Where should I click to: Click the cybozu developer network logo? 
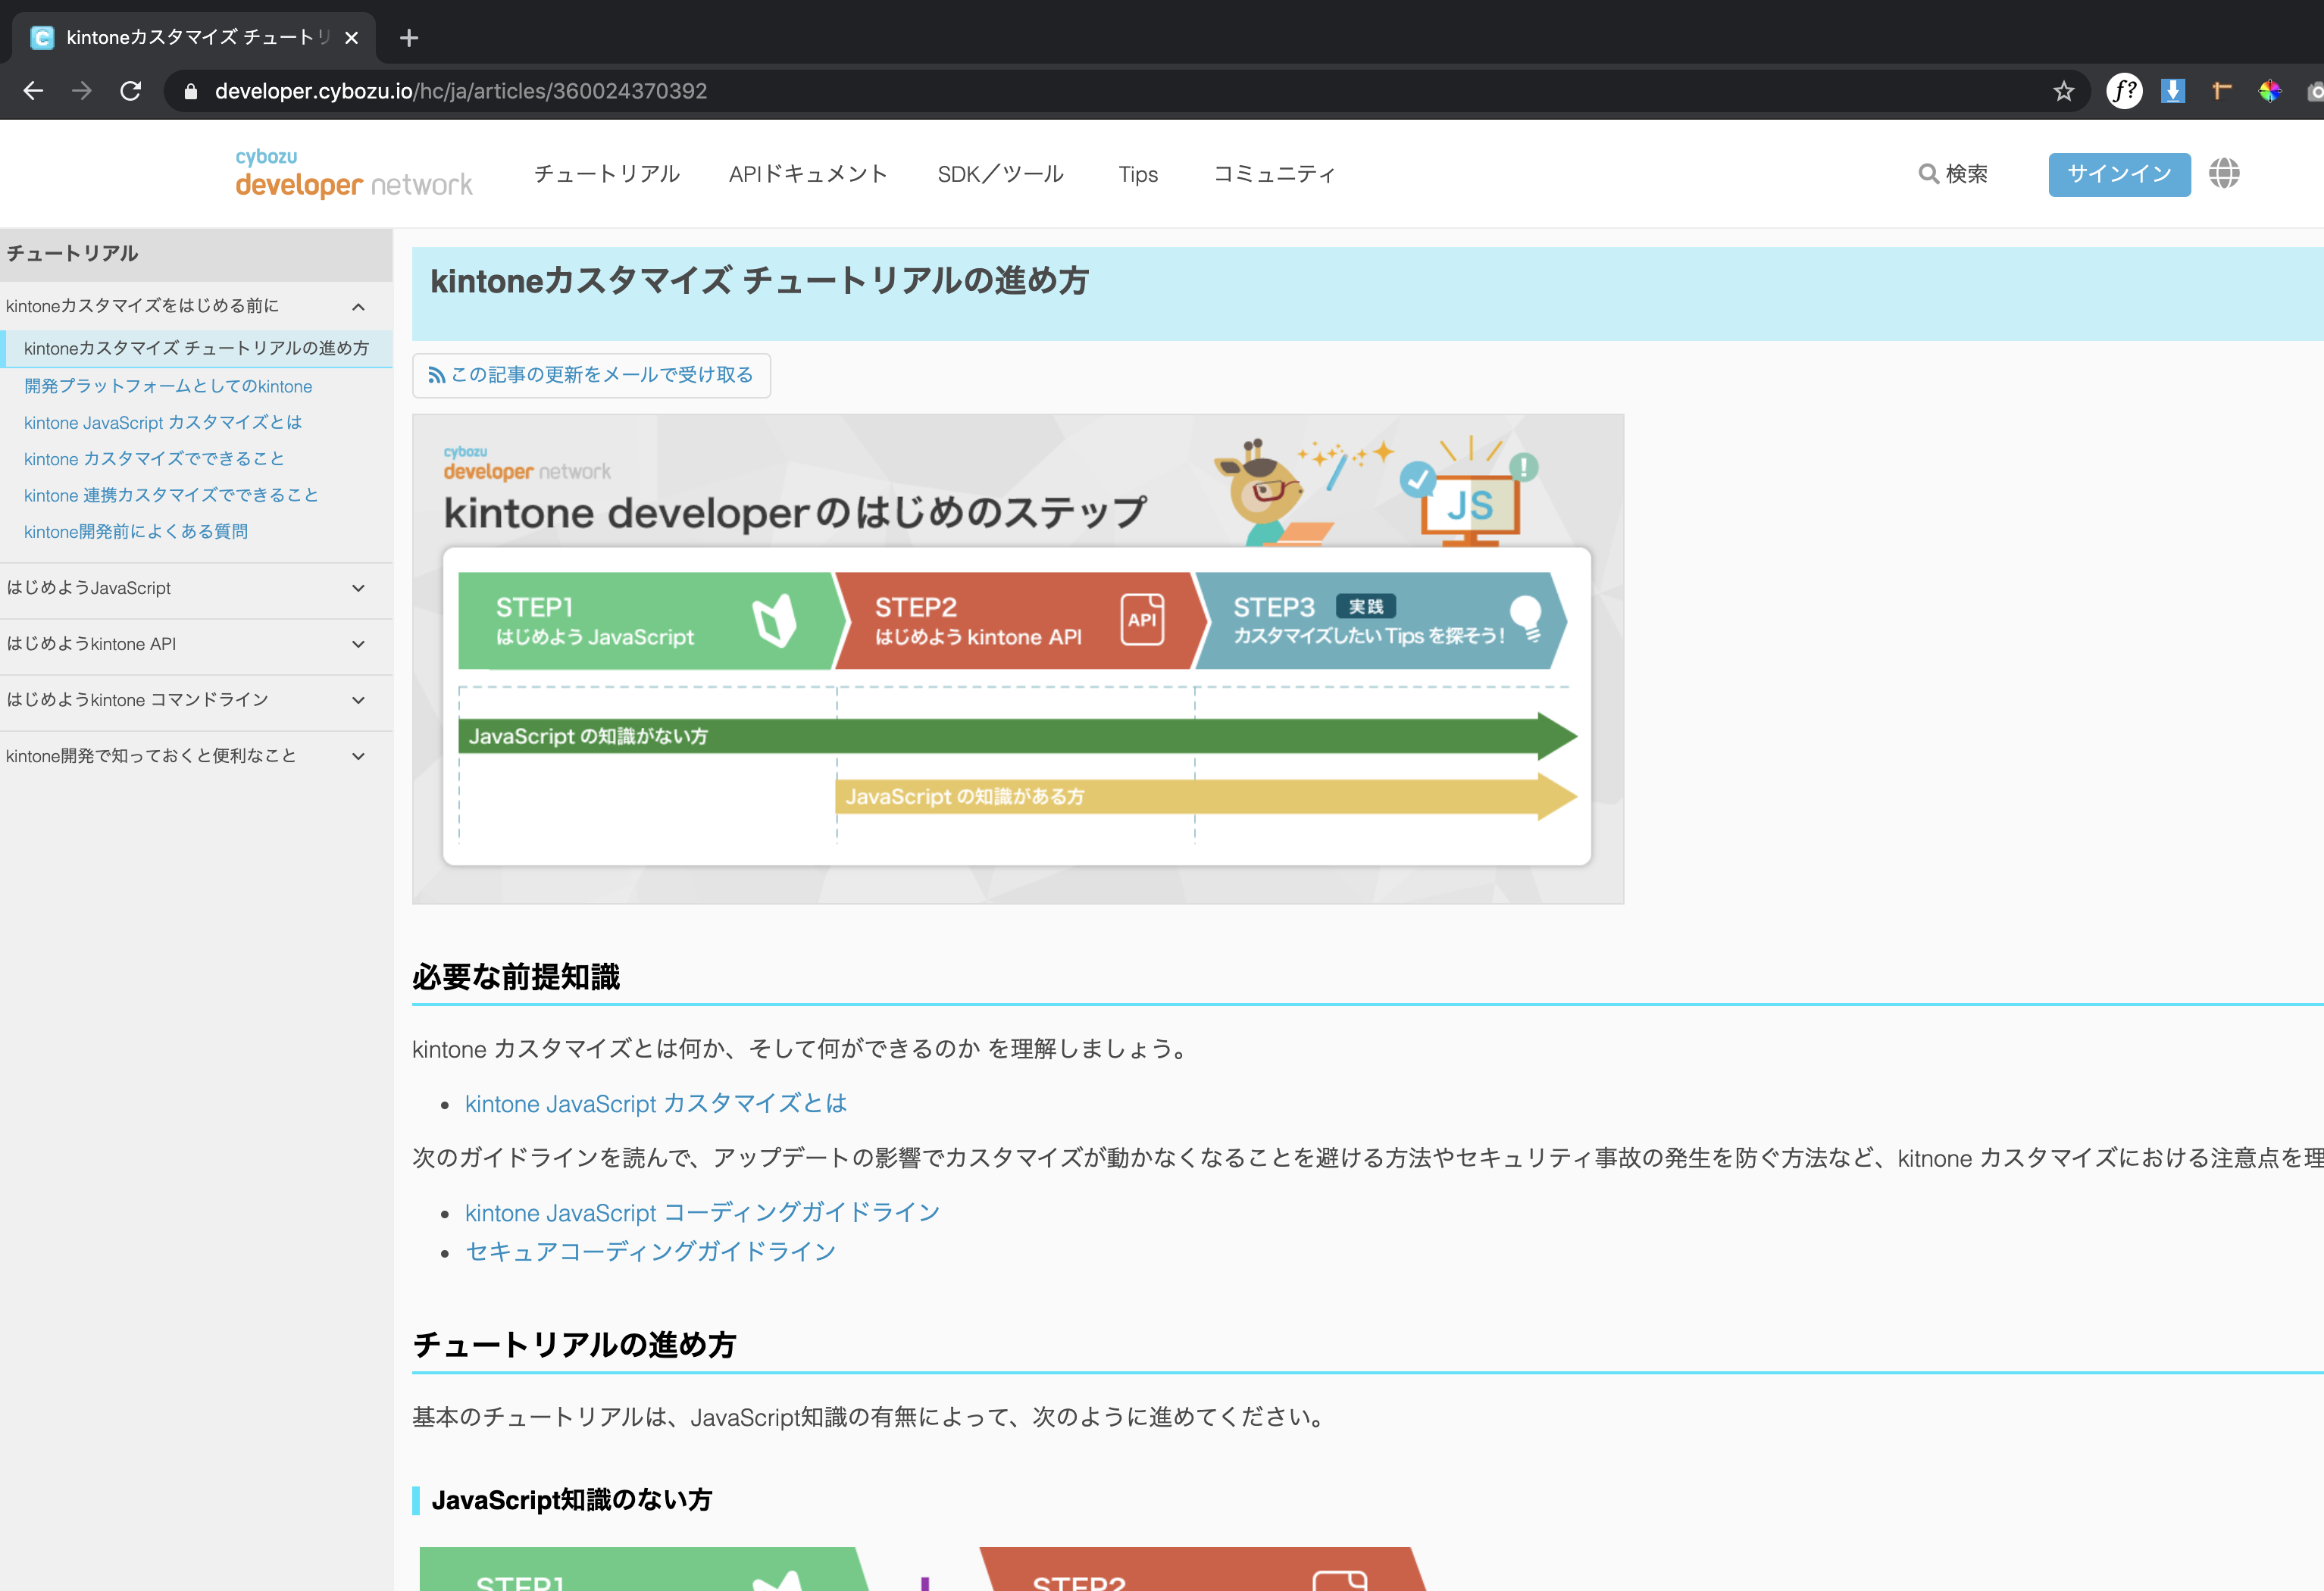[353, 175]
